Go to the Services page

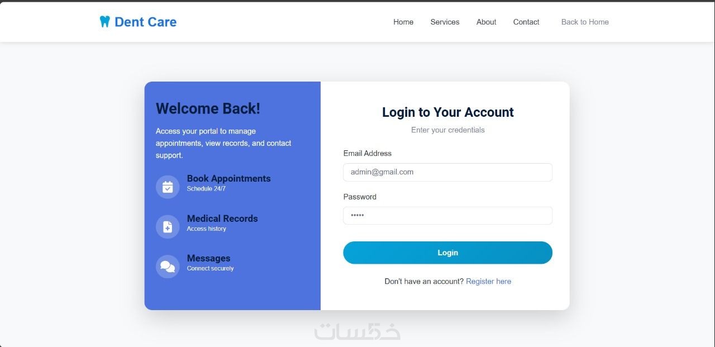tap(445, 22)
